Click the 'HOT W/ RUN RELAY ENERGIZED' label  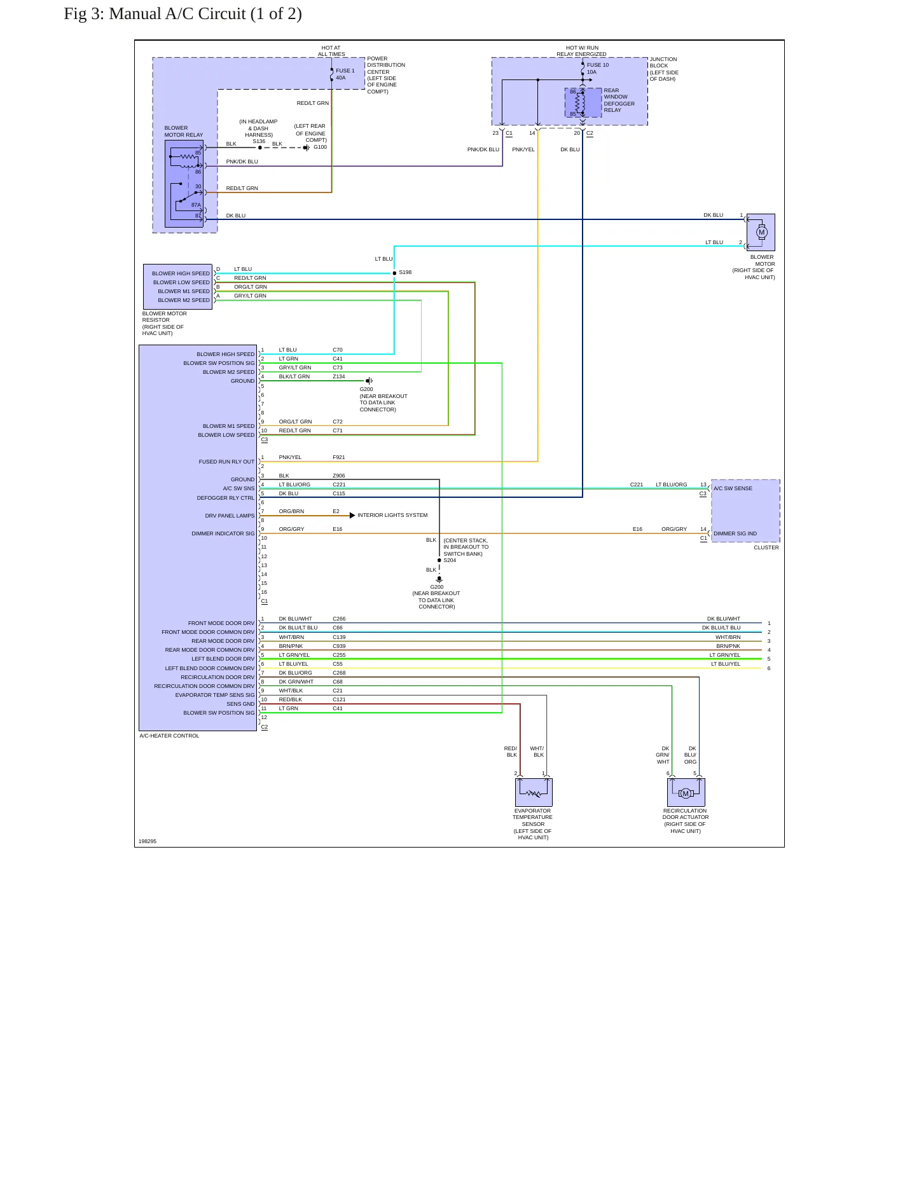pyautogui.click(x=581, y=51)
